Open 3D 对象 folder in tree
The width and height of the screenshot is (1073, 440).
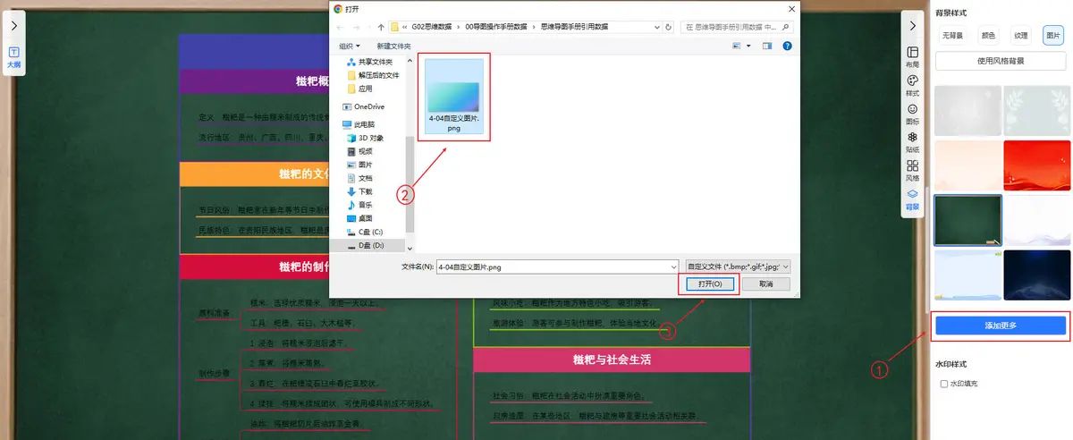click(365, 138)
